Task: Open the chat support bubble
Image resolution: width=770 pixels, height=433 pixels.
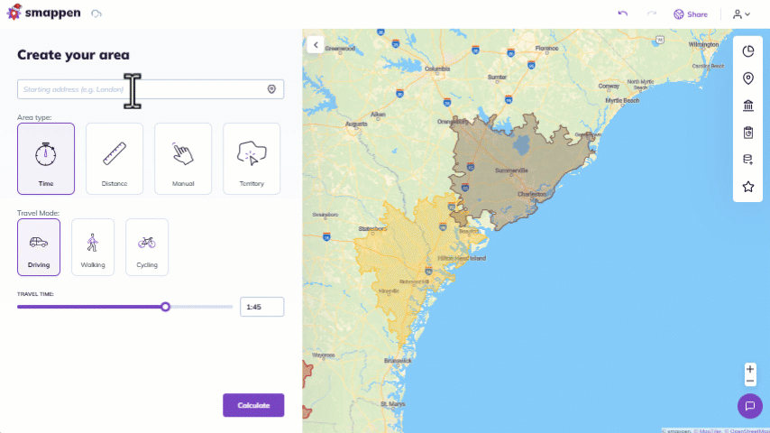Action: tap(750, 406)
